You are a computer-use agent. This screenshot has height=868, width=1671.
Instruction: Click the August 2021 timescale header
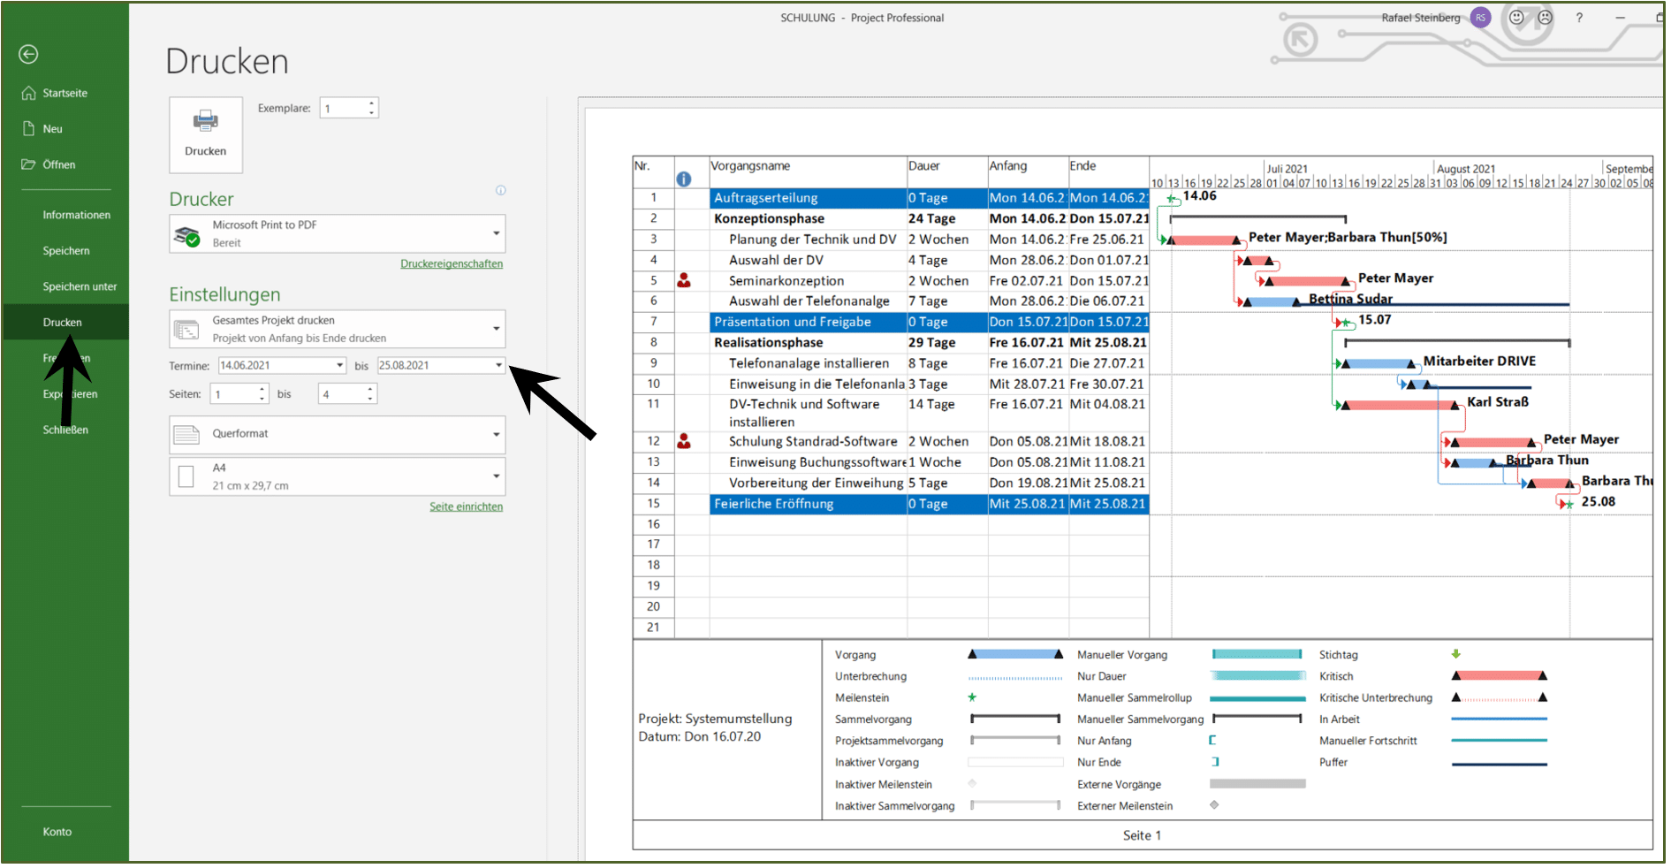(x=1466, y=169)
